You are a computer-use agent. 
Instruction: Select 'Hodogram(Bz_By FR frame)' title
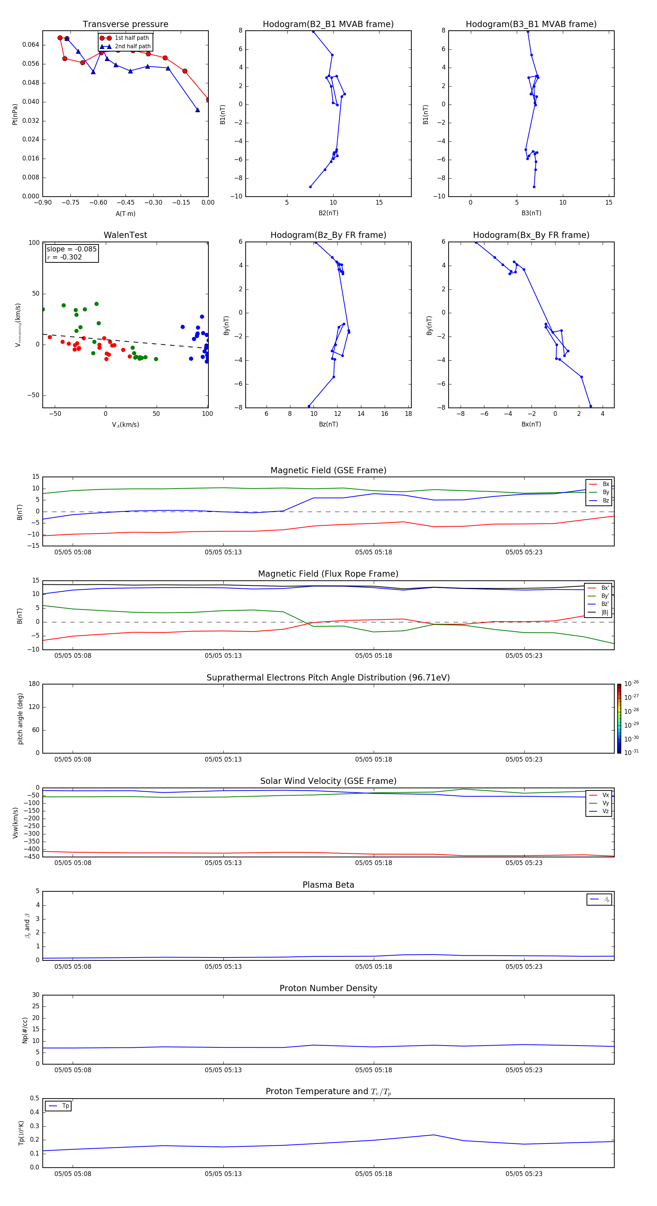coord(328,235)
